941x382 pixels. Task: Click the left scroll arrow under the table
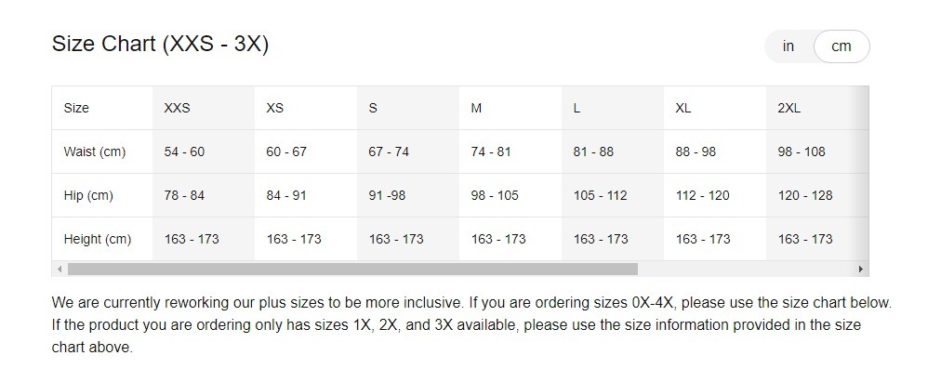[x=60, y=270]
